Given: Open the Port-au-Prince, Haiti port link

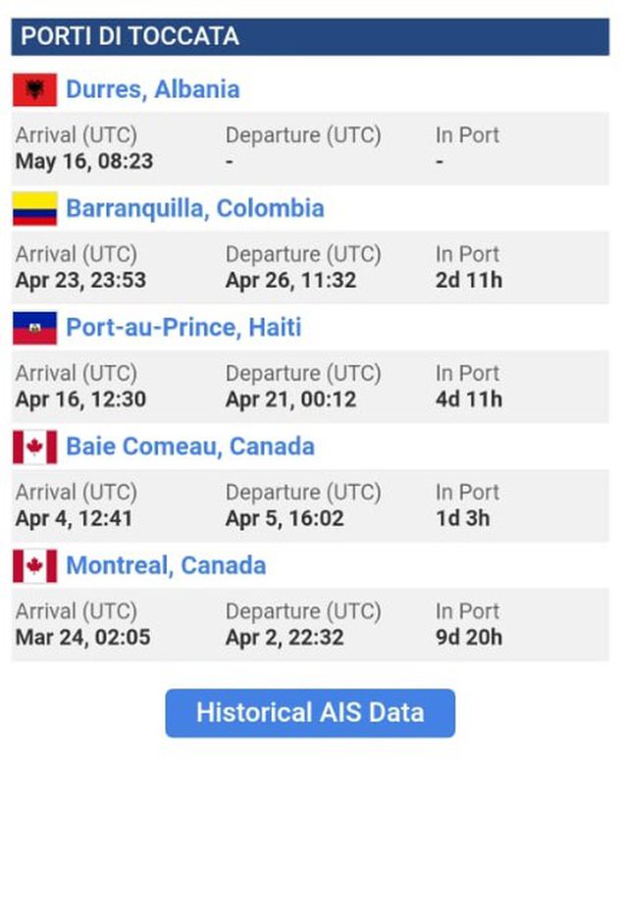Looking at the screenshot, I should point(183,328).
